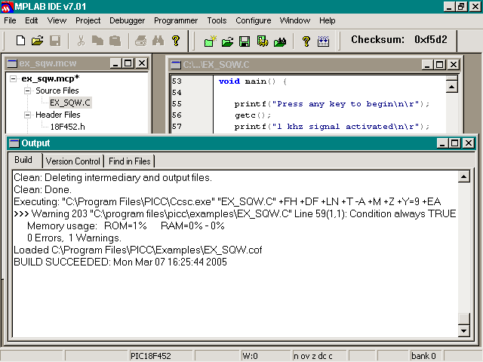Collapse the Header Files folder

click(x=28, y=115)
